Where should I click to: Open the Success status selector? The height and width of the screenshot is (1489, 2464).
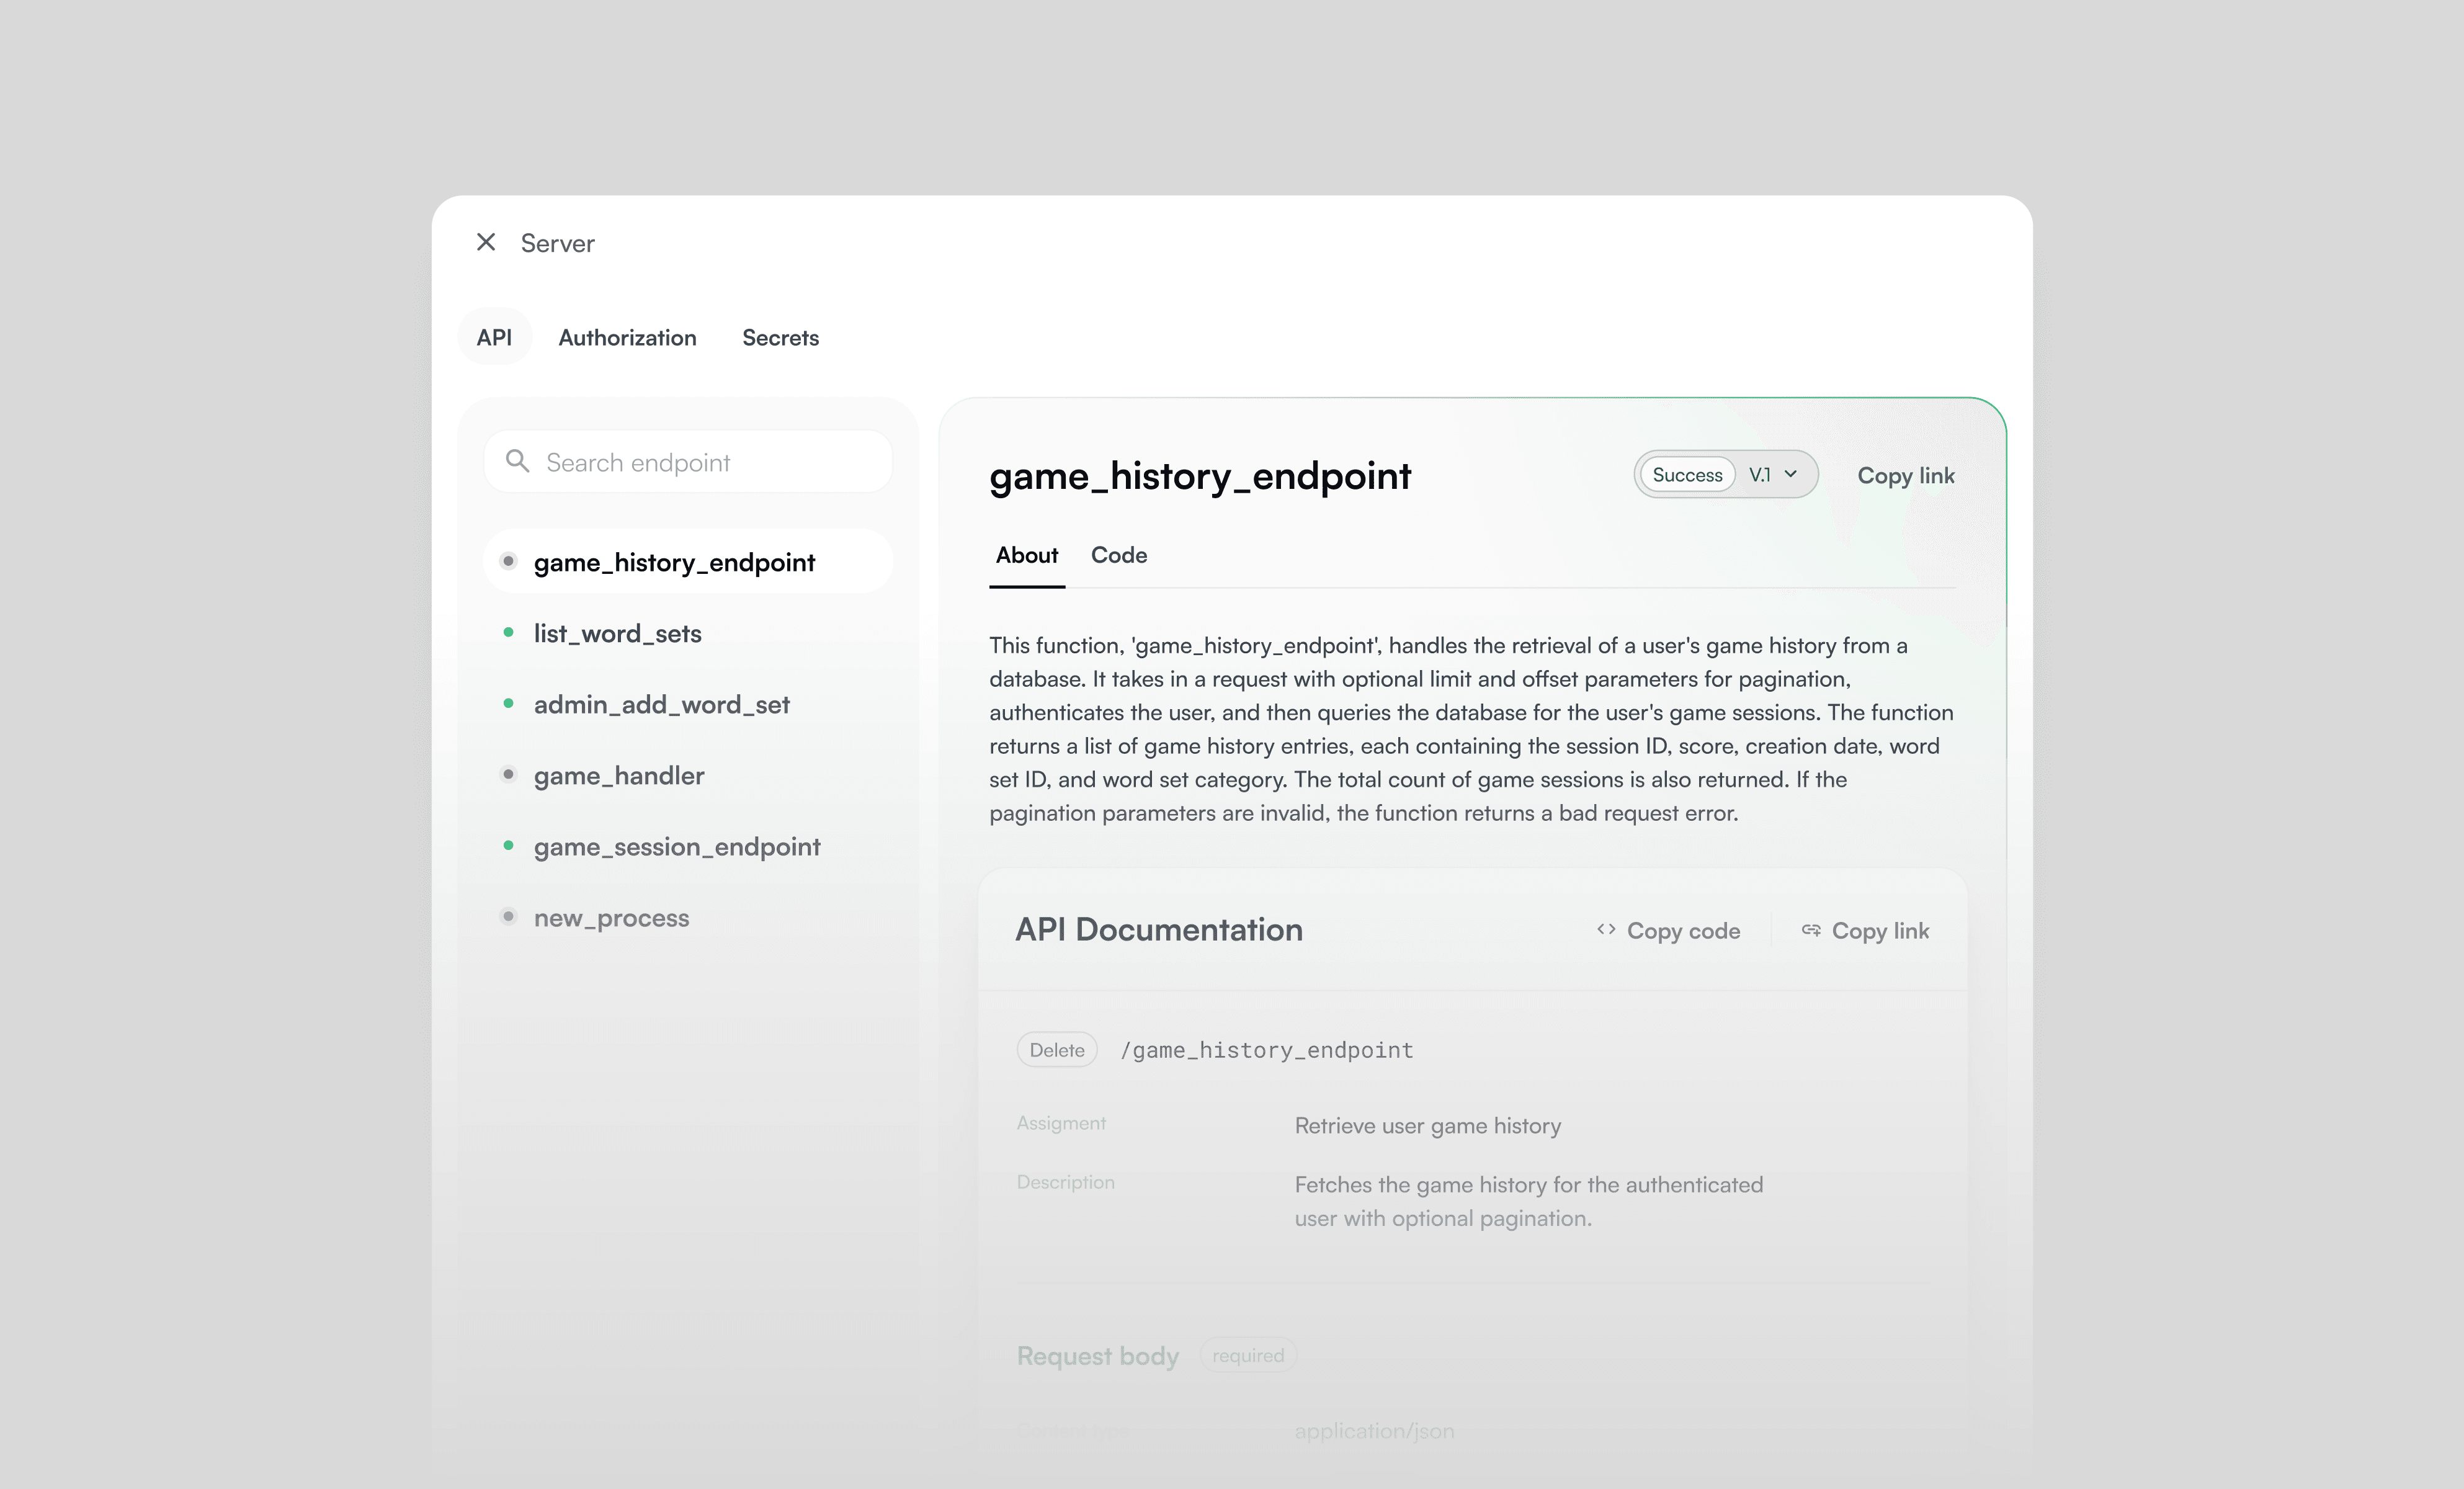[1687, 475]
